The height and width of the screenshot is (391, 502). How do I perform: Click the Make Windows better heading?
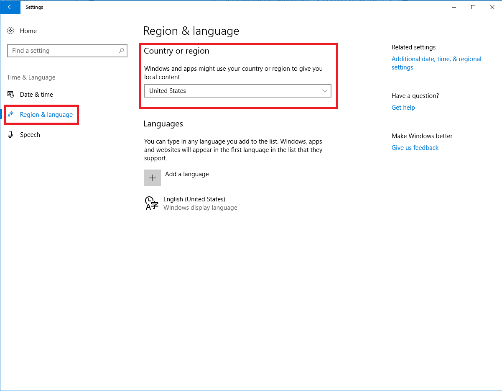coord(422,136)
